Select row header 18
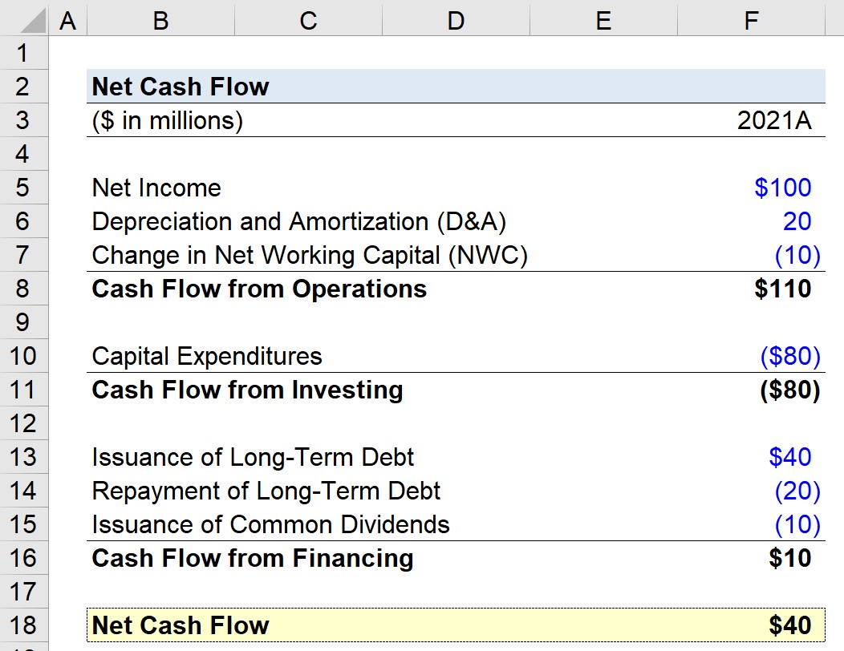 24,625
